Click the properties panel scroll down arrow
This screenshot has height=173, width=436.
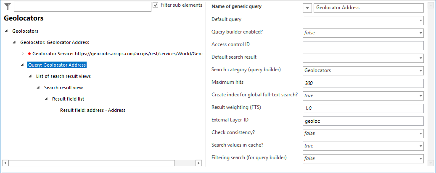click(x=431, y=163)
